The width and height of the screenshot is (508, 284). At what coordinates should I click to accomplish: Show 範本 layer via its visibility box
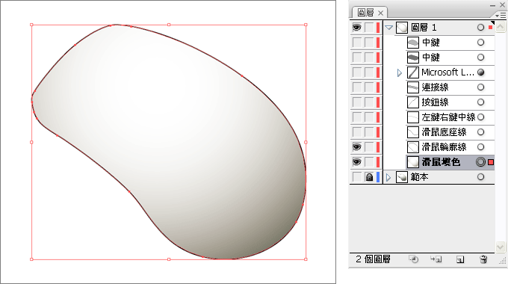click(356, 177)
